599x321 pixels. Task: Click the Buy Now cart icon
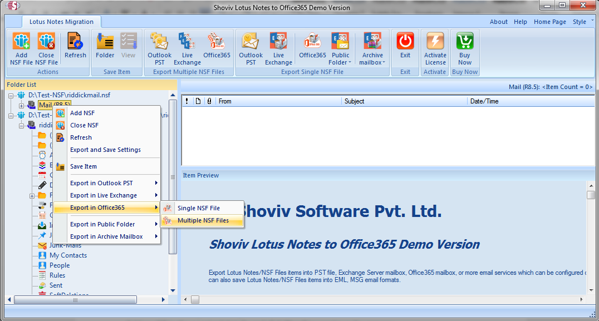465,41
